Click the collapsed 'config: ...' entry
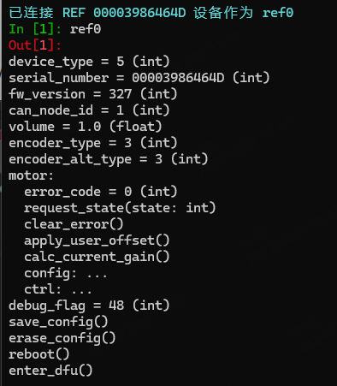 tap(66, 274)
